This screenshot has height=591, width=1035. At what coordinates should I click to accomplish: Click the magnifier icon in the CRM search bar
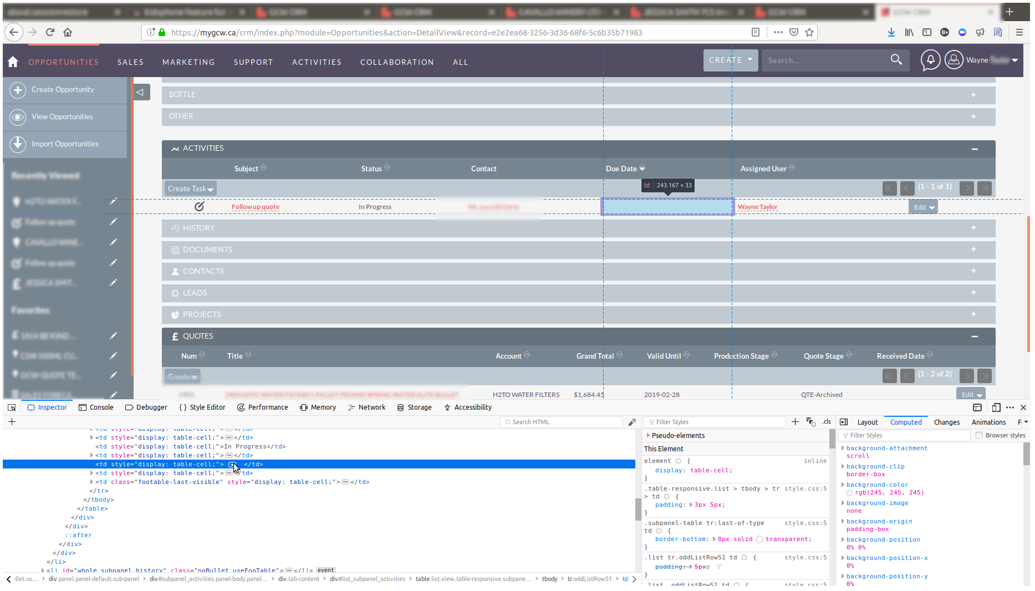point(897,60)
